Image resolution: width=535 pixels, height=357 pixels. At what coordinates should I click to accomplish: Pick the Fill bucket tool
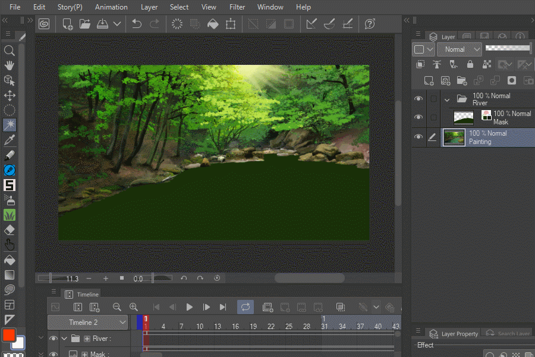[x=10, y=260]
